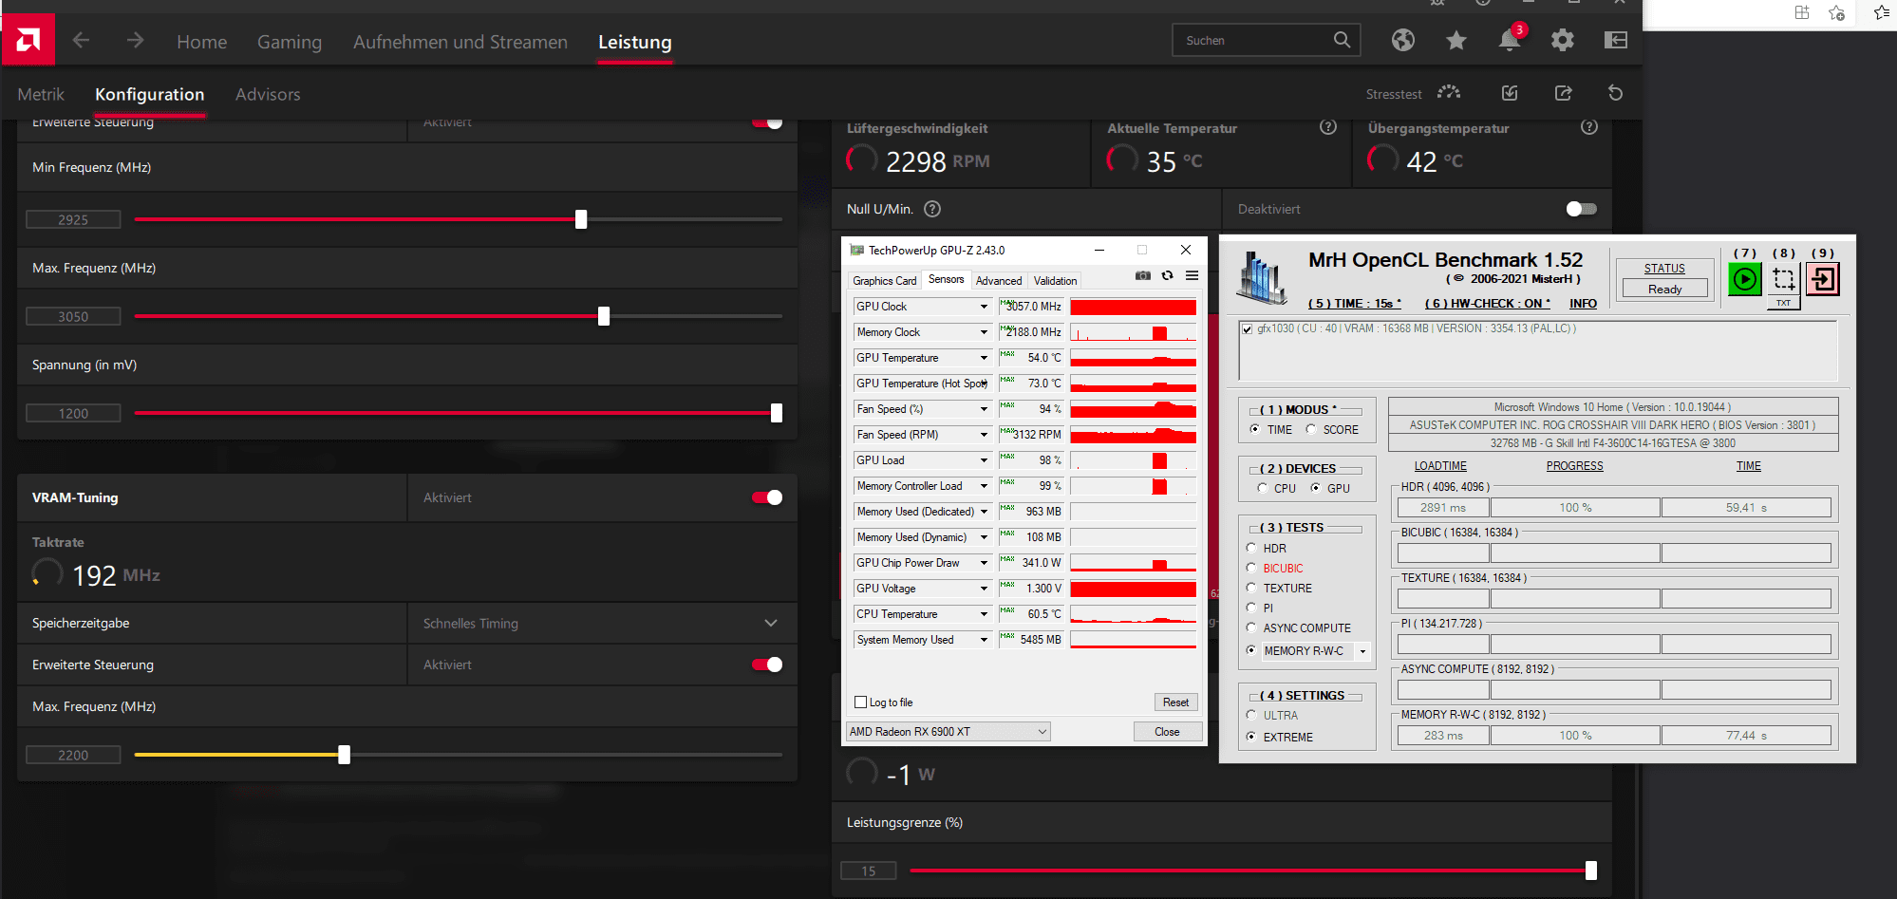Open the GPU Voltage sensor dropdown
This screenshot has width=1897, height=899.
click(x=984, y=589)
